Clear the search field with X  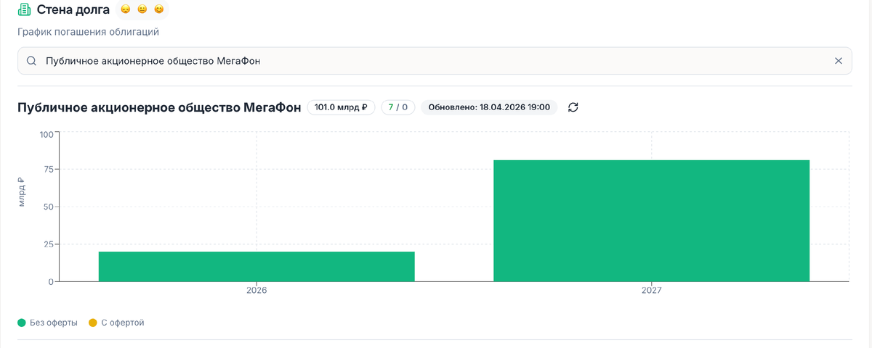pyautogui.click(x=838, y=61)
